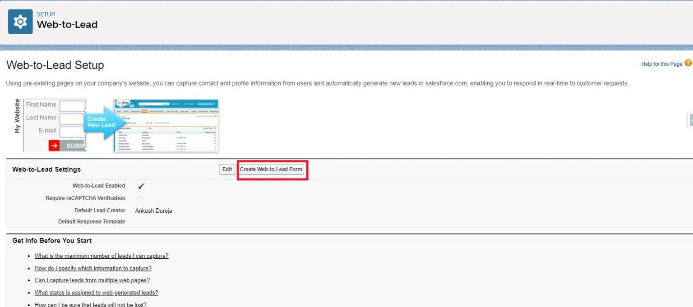Viewport: 693px width, 307px height.
Task: Open 'How do I specify which information to capture?'
Action: click(x=93, y=268)
